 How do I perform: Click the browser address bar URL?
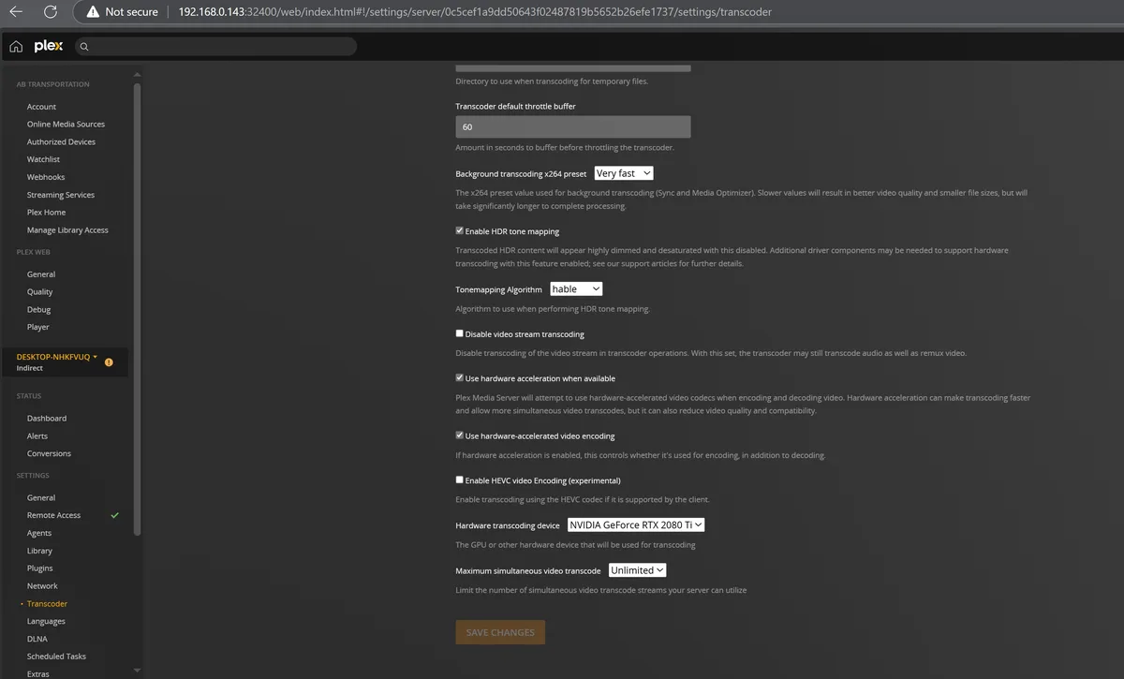tap(475, 12)
